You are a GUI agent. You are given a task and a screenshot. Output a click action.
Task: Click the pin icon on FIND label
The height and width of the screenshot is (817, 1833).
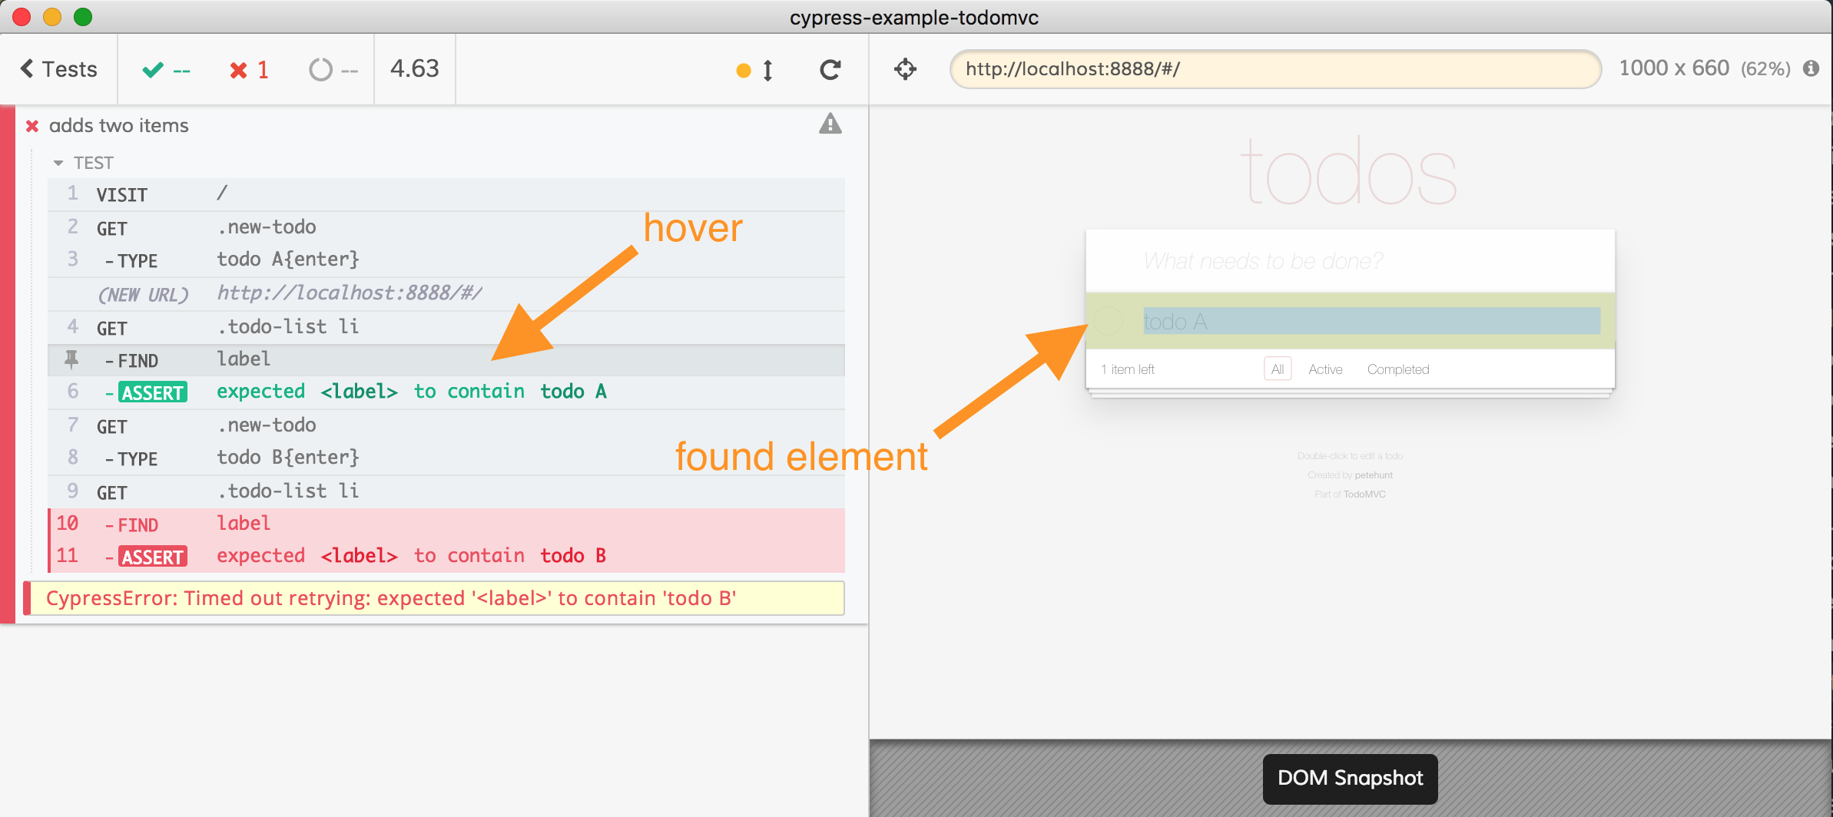71,359
